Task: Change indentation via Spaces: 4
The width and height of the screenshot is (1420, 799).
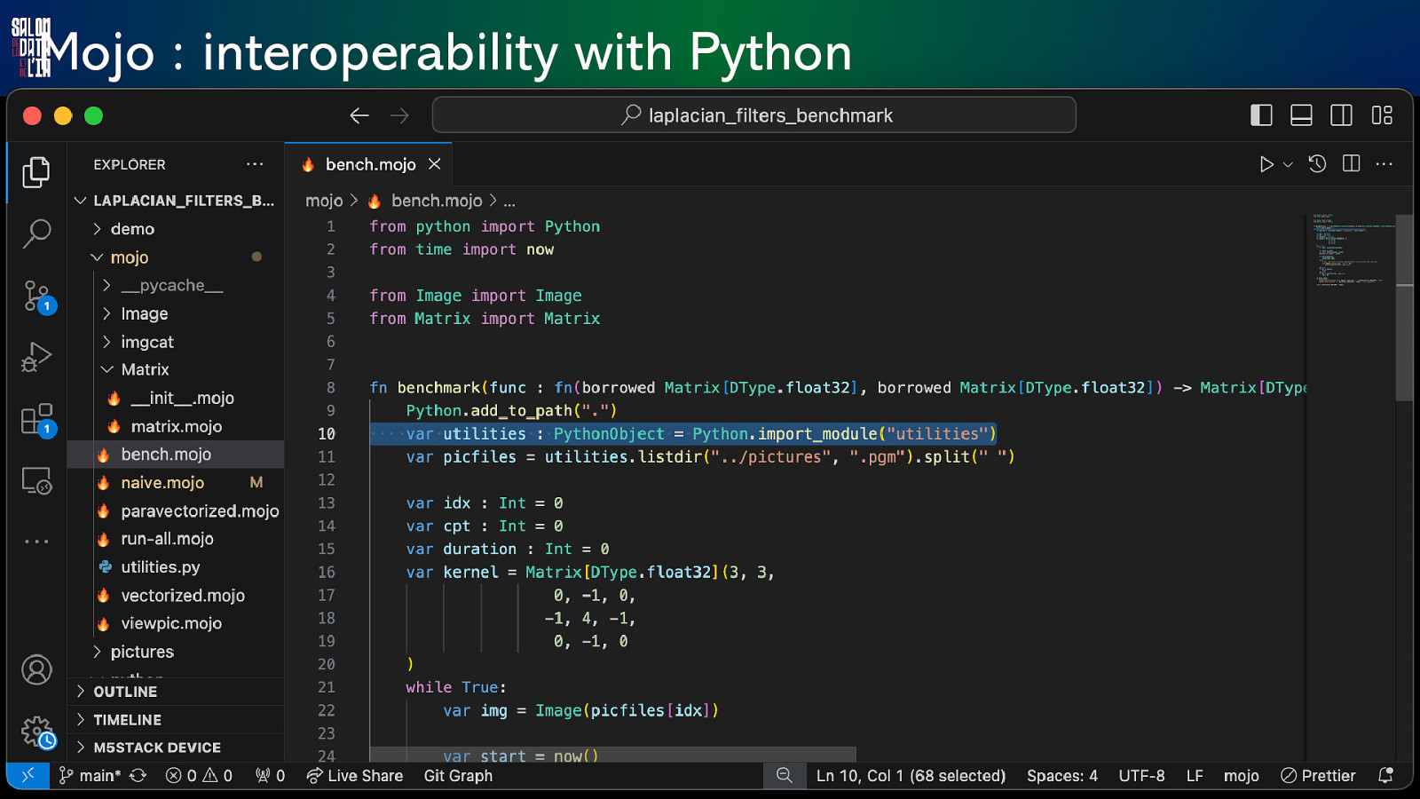Action: click(x=1062, y=775)
